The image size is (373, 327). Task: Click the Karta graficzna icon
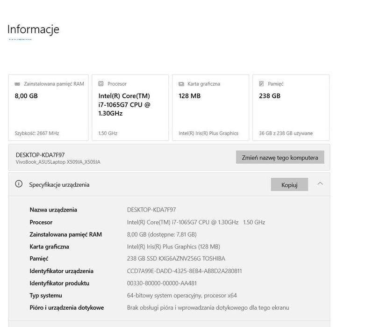pyautogui.click(x=181, y=84)
